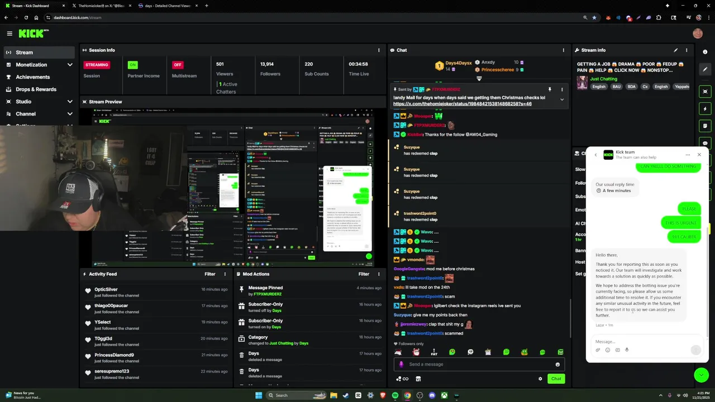Insert the FAT emote
Viewport: 715px width, 402px height.
coord(434,352)
